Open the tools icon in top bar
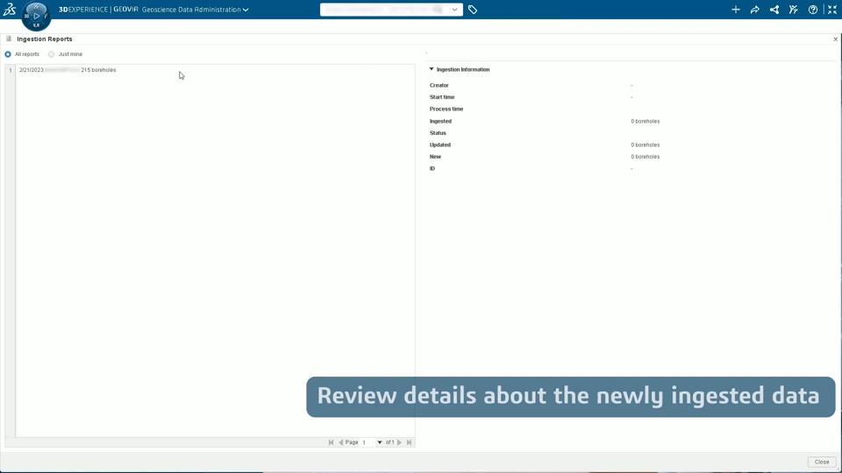Viewport: 842px width, 473px height. (x=794, y=10)
